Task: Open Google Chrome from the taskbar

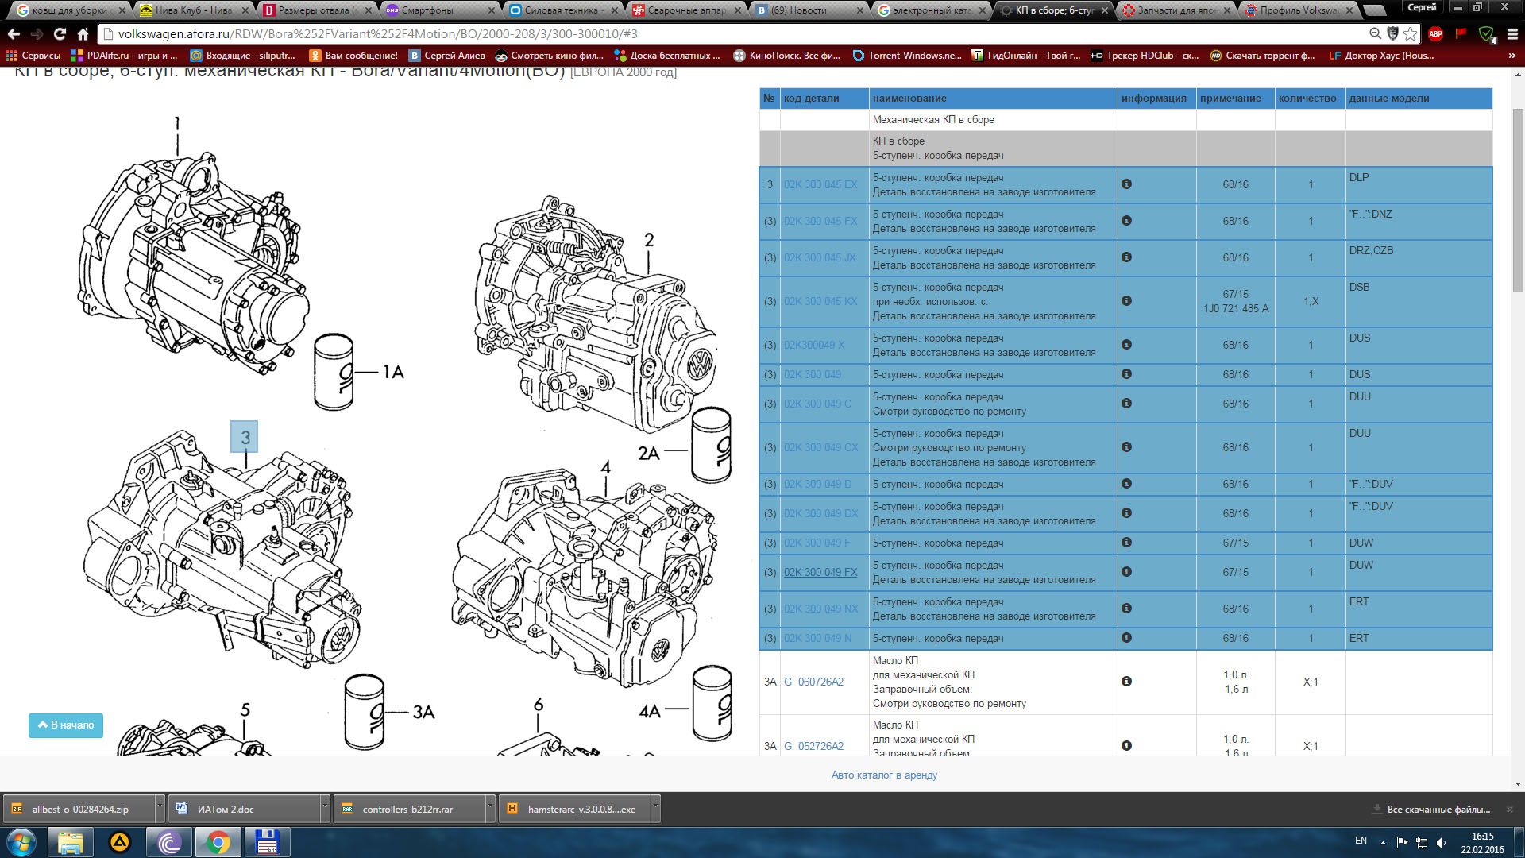Action: click(x=218, y=842)
